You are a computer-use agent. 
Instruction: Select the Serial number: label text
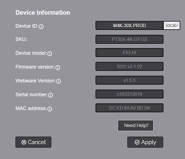click(x=31, y=95)
